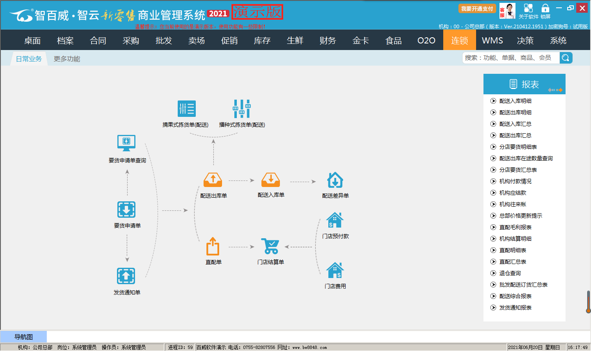Open the 配送出库单 icon
The image size is (591, 351).
[x=213, y=180]
